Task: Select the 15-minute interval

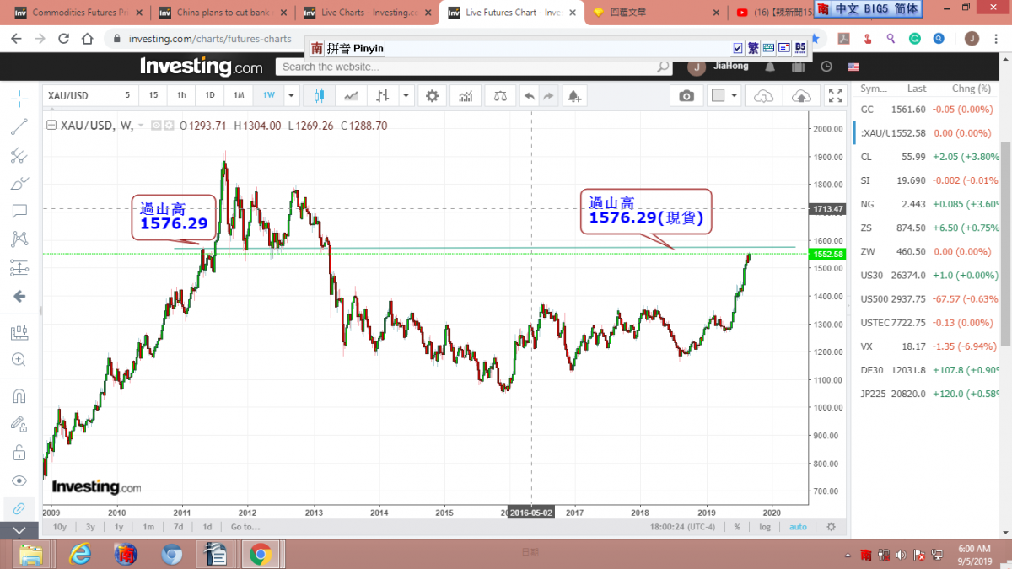Action: [153, 95]
